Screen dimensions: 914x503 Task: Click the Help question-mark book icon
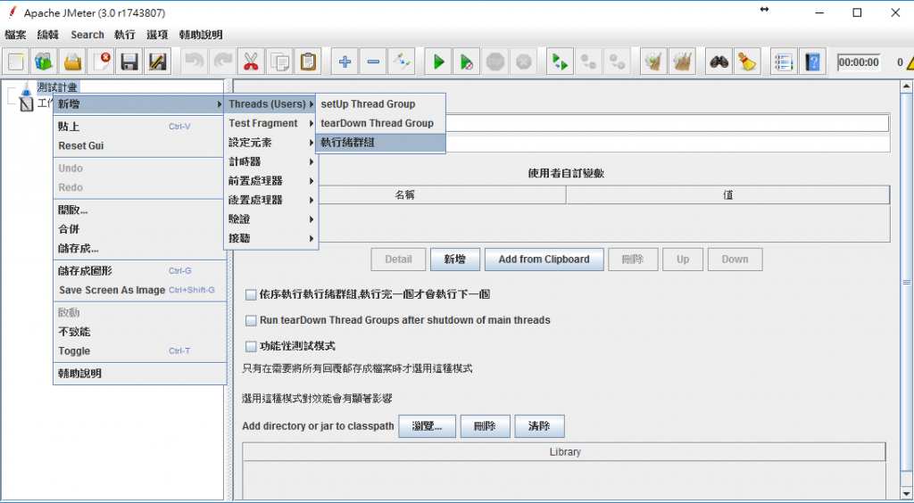point(812,62)
